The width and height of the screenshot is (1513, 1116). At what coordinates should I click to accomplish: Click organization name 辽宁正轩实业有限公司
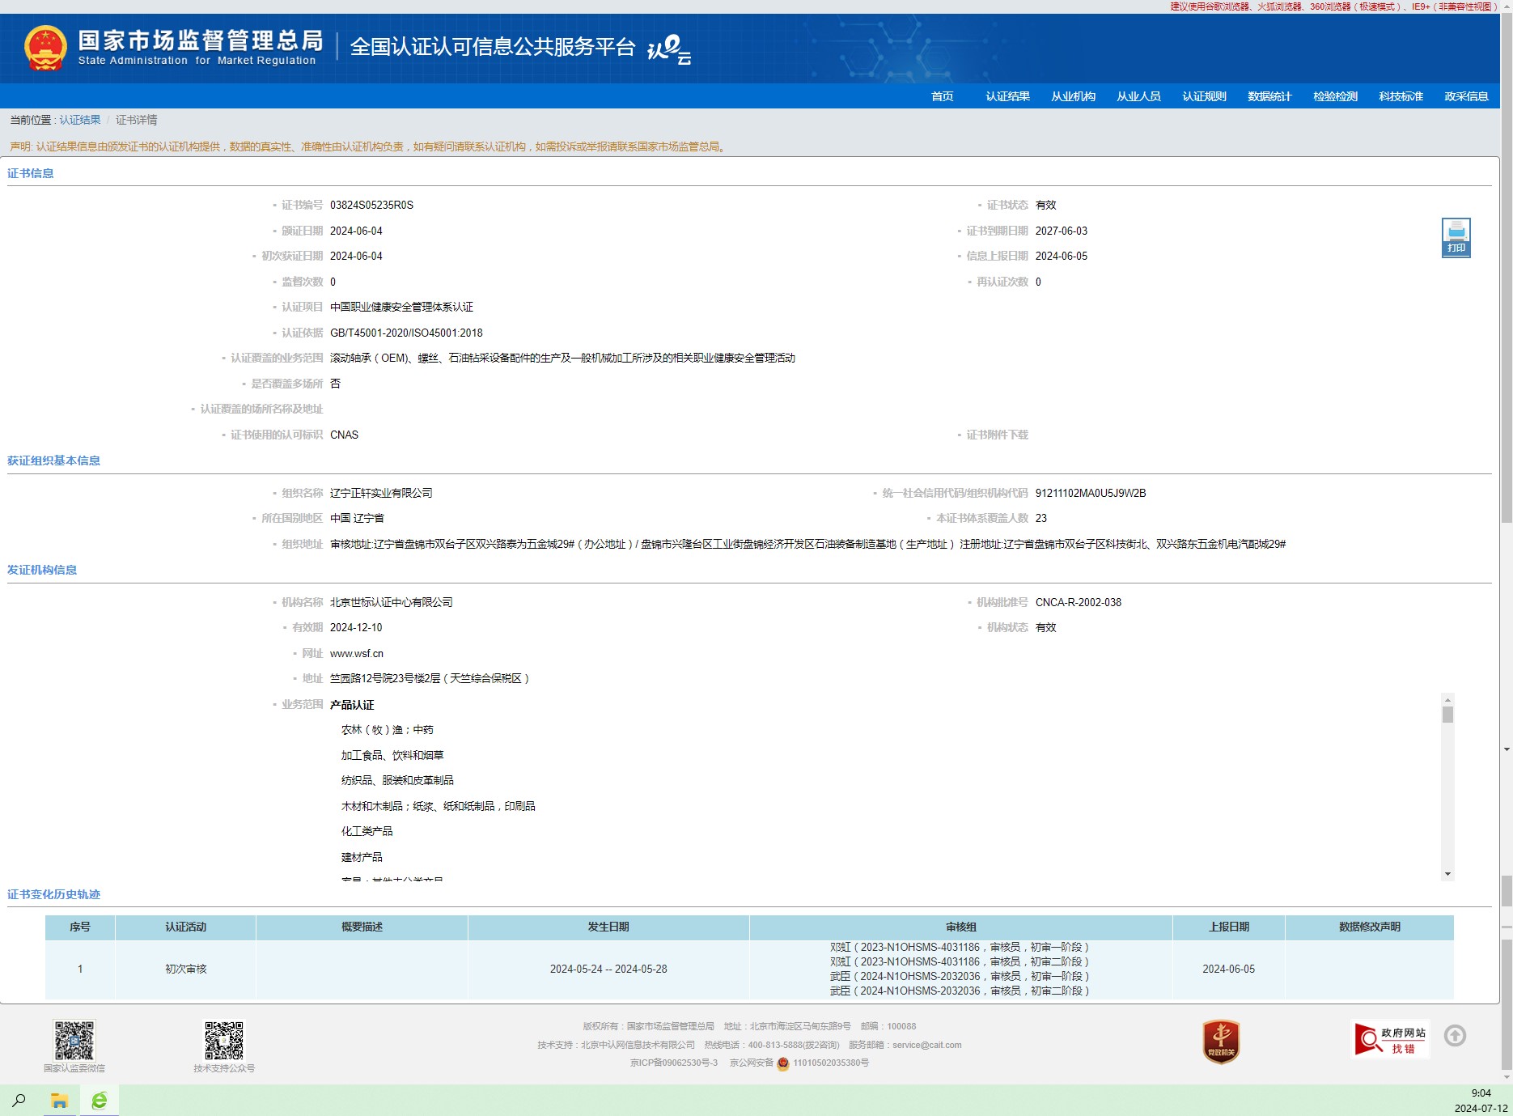pos(381,494)
